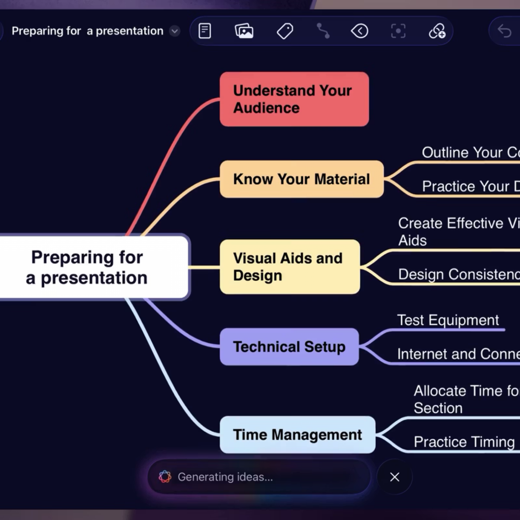Add a note using the document toolbar icon
Image resolution: width=520 pixels, height=520 pixels.
pyautogui.click(x=204, y=30)
